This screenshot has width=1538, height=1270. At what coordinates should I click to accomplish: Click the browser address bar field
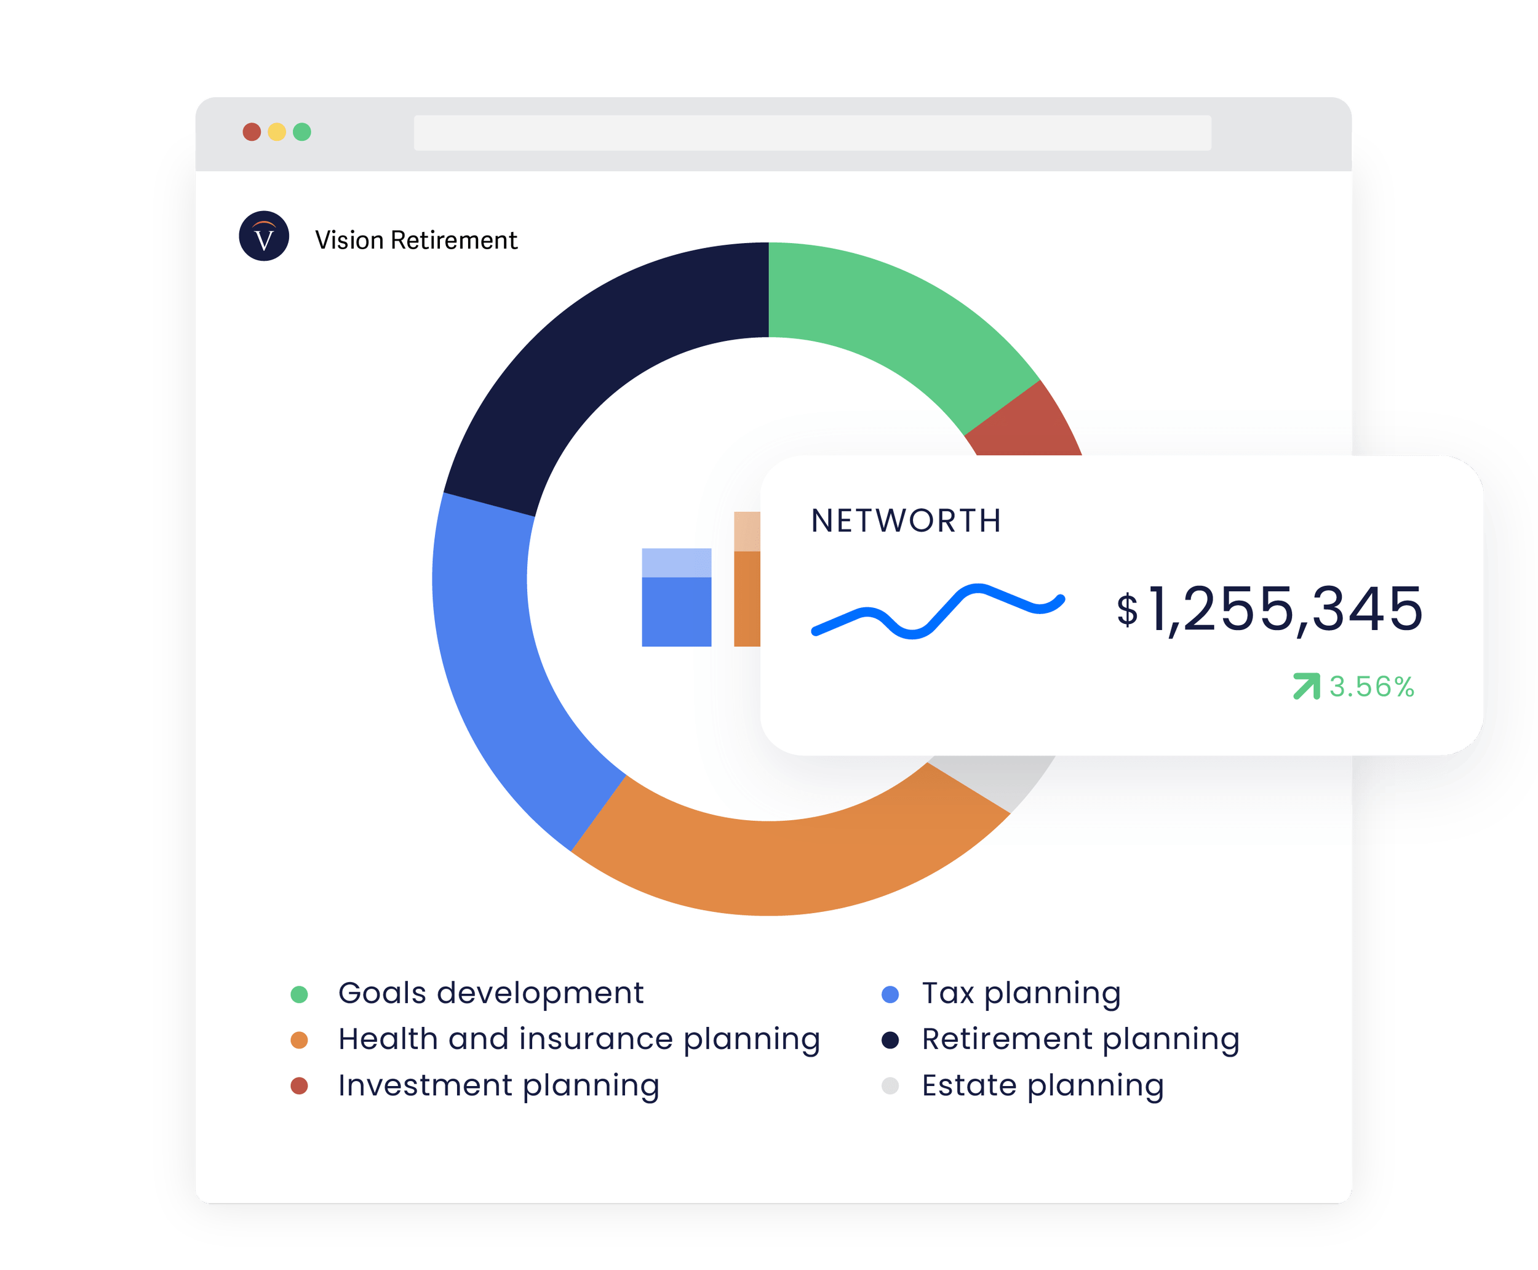point(812,133)
